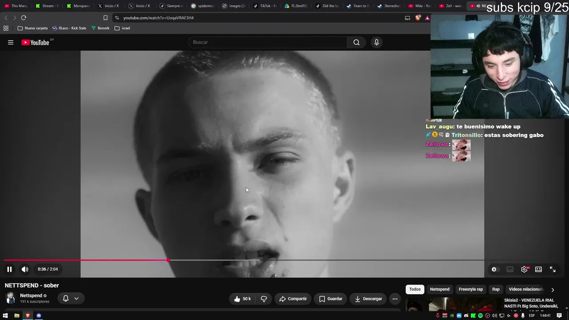Open the Nettspend channel name link
The image size is (569, 320).
[31, 296]
